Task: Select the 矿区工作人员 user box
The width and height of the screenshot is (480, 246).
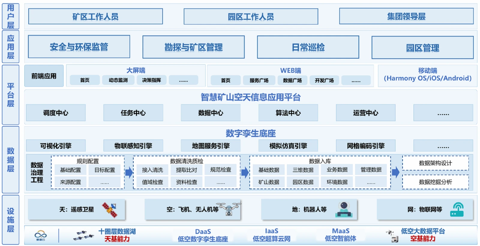Action: coord(95,16)
